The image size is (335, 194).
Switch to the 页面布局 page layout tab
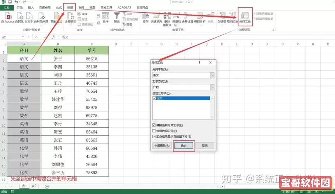click(x=45, y=7)
